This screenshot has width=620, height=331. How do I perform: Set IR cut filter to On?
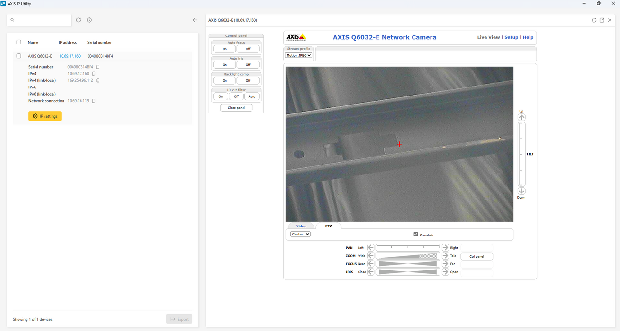click(x=221, y=96)
